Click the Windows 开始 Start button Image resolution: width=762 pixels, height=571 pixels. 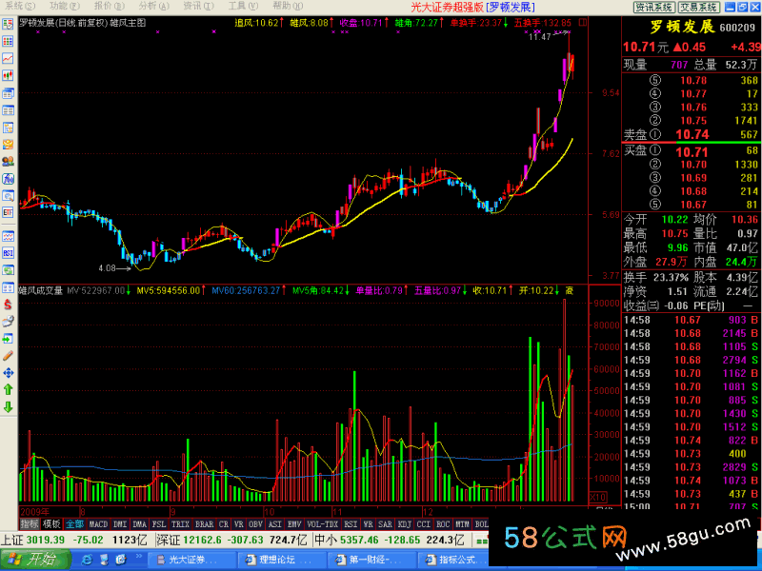(34, 560)
